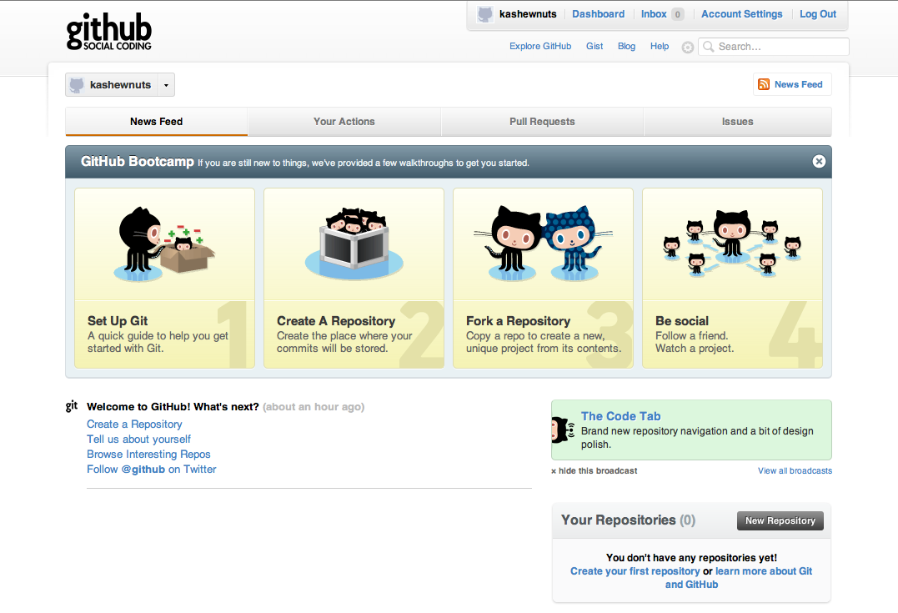Open Account Settings
Screen dimensions: 898x613
point(741,14)
